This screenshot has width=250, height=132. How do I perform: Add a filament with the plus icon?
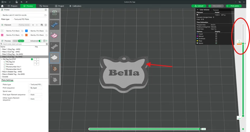(x=33, y=25)
